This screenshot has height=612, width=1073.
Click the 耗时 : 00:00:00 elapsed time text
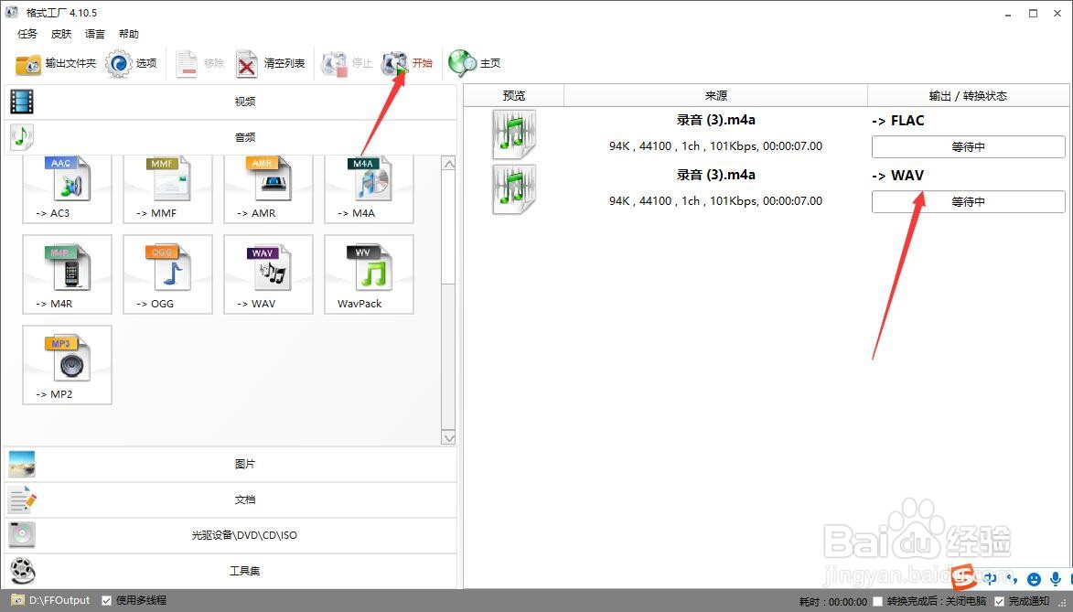point(832,602)
